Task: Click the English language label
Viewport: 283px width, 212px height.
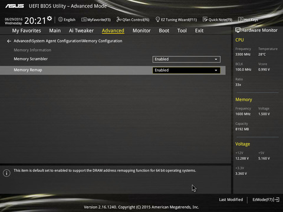Action: tap(70, 19)
